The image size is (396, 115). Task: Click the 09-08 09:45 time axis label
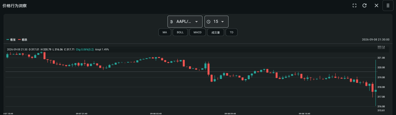pyautogui.click(x=230, y=114)
